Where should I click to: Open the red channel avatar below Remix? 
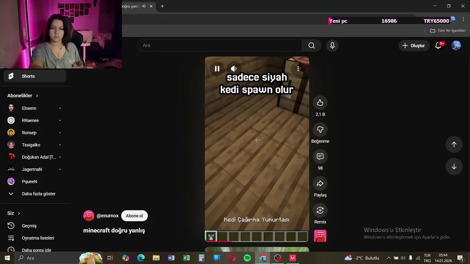click(x=320, y=236)
